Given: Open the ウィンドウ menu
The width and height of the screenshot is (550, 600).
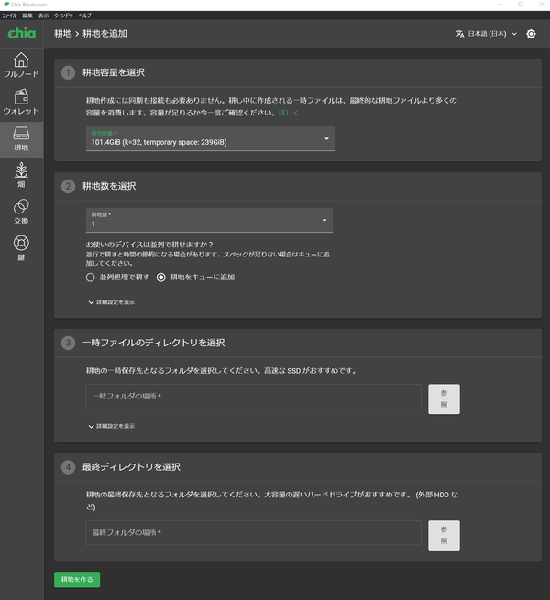Looking at the screenshot, I should tap(63, 16).
